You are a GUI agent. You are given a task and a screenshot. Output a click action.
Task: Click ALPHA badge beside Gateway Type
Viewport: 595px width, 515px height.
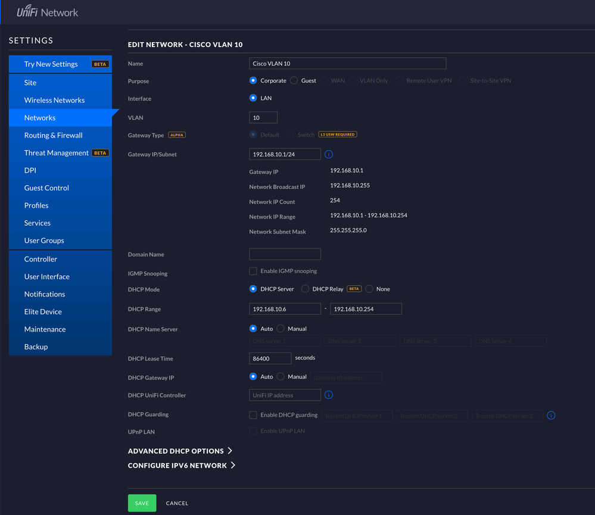click(177, 135)
